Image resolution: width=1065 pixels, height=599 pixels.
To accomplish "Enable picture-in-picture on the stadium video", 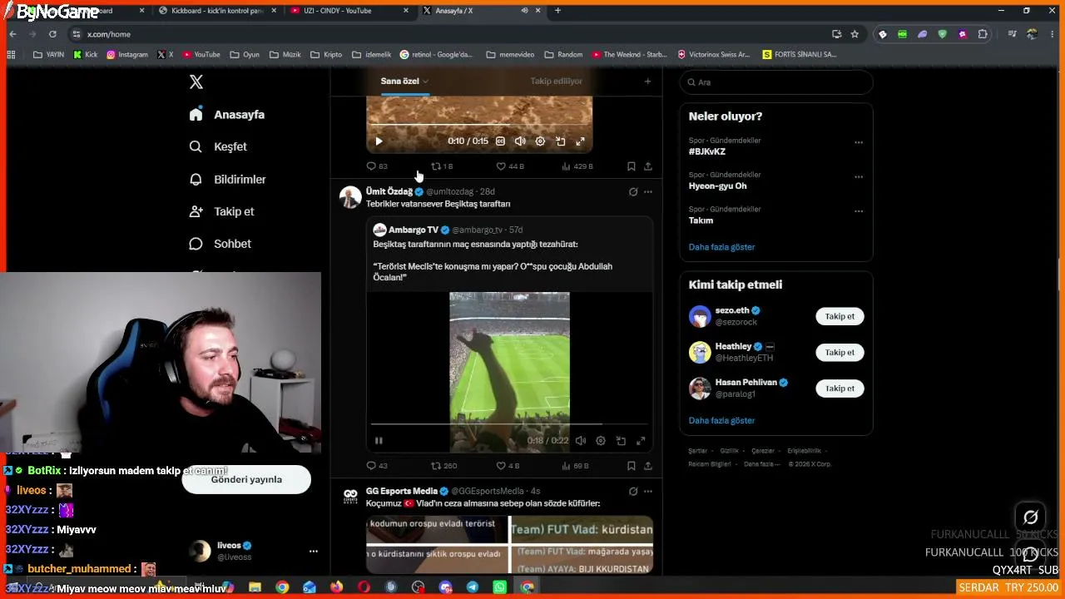I will pos(621,441).
